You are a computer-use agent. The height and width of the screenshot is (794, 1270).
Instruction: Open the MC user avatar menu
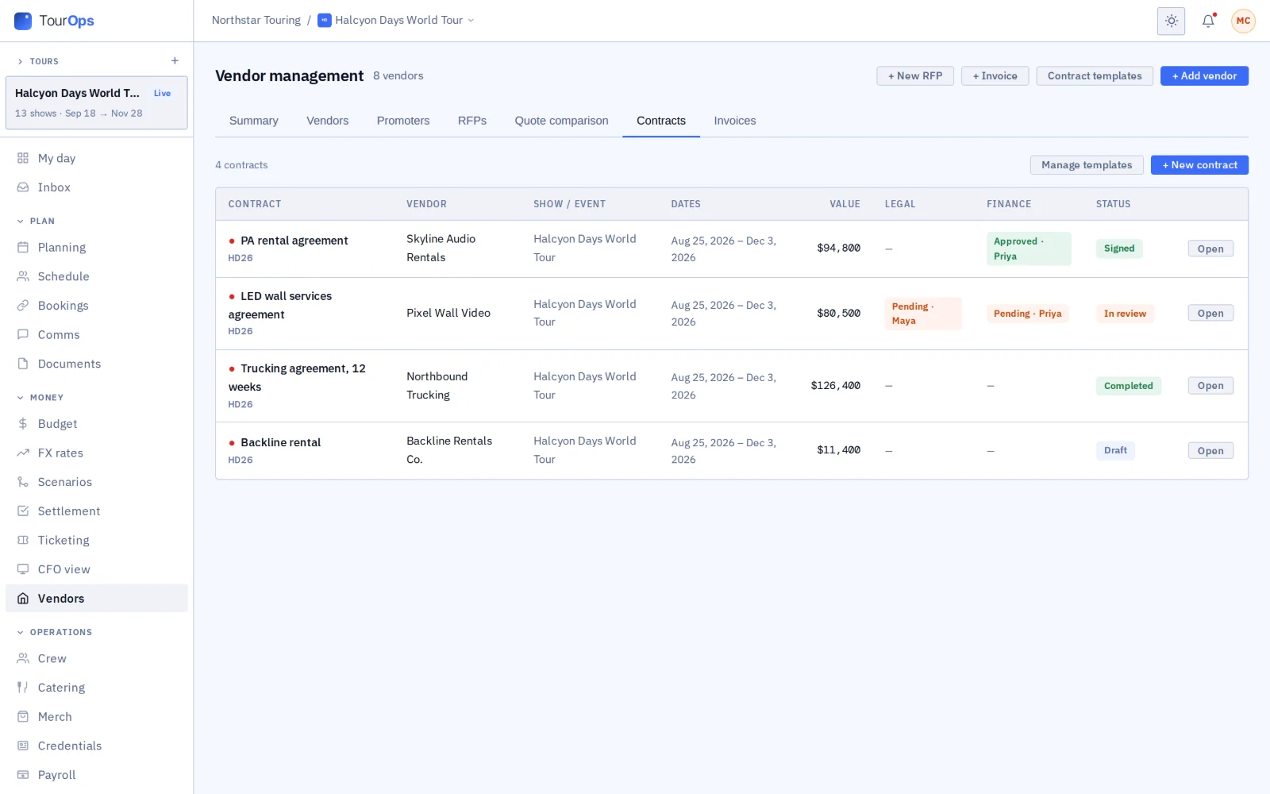click(x=1243, y=21)
